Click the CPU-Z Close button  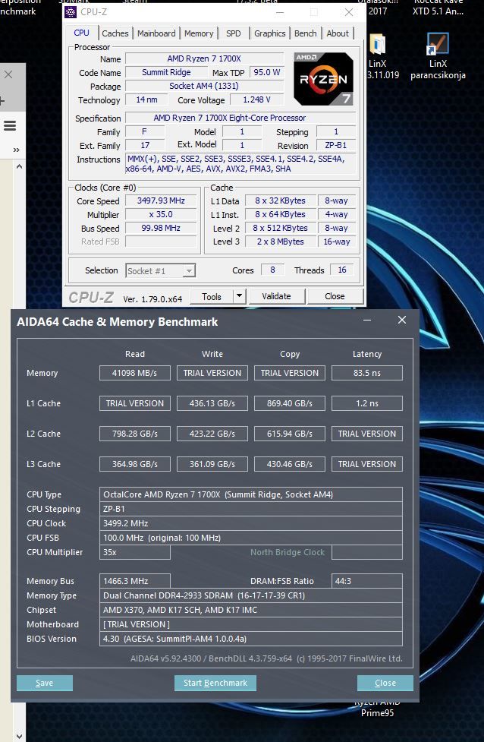tap(335, 296)
